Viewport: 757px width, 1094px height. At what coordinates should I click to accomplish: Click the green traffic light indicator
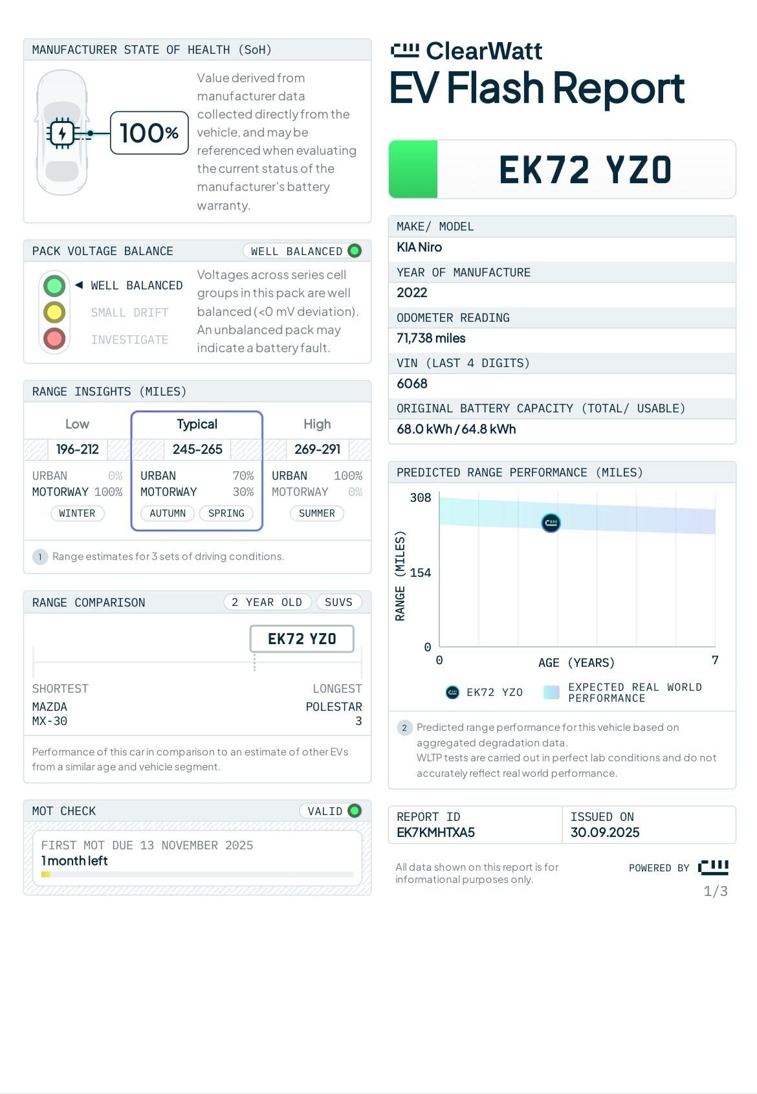pyautogui.click(x=54, y=285)
